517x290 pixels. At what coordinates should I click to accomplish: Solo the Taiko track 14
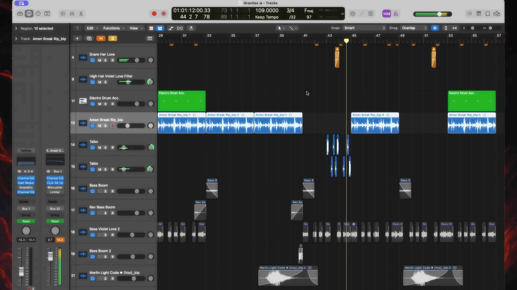[x=106, y=148]
